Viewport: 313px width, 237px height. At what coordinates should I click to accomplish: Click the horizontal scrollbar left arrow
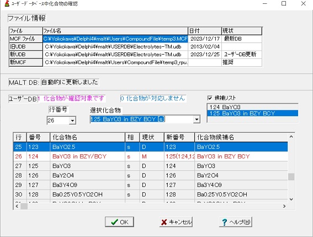click(17, 206)
